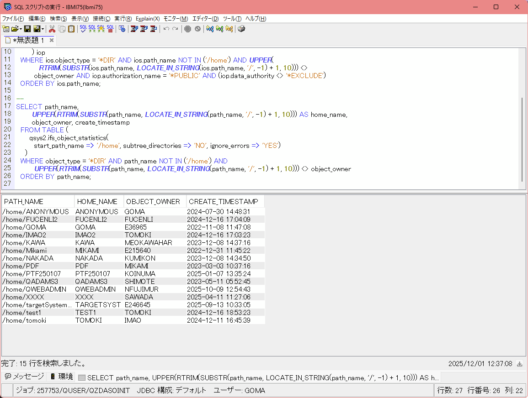Switch to the メッセージ tab

tap(24, 377)
